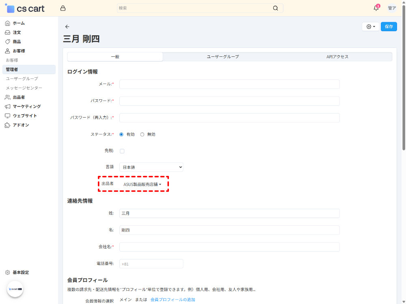
Task: Open the ウェブサイト sidebar icon
Action: tap(7, 116)
